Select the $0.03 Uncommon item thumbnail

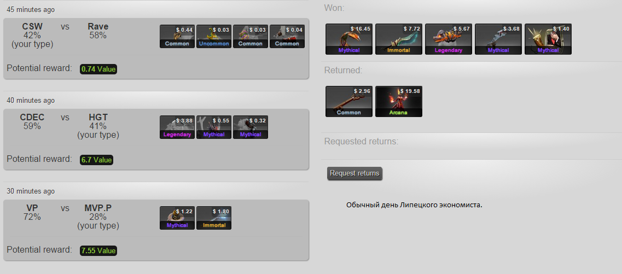(x=213, y=37)
